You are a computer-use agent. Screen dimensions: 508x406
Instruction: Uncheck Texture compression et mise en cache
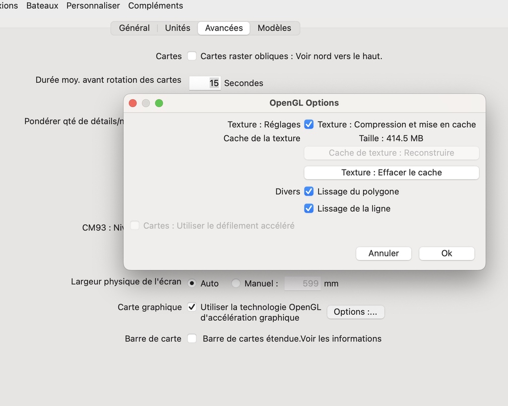pos(309,124)
